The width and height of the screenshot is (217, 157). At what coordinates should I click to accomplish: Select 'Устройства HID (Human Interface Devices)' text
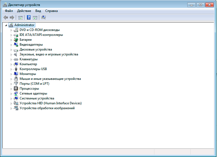point(51,103)
